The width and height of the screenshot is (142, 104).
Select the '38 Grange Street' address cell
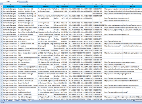(46, 11)
